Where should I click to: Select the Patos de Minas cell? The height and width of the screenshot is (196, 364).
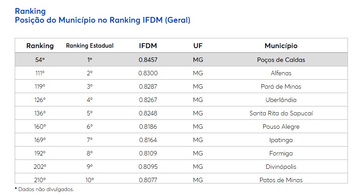click(x=281, y=180)
